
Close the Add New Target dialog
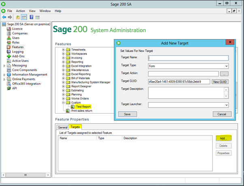tap(230, 42)
